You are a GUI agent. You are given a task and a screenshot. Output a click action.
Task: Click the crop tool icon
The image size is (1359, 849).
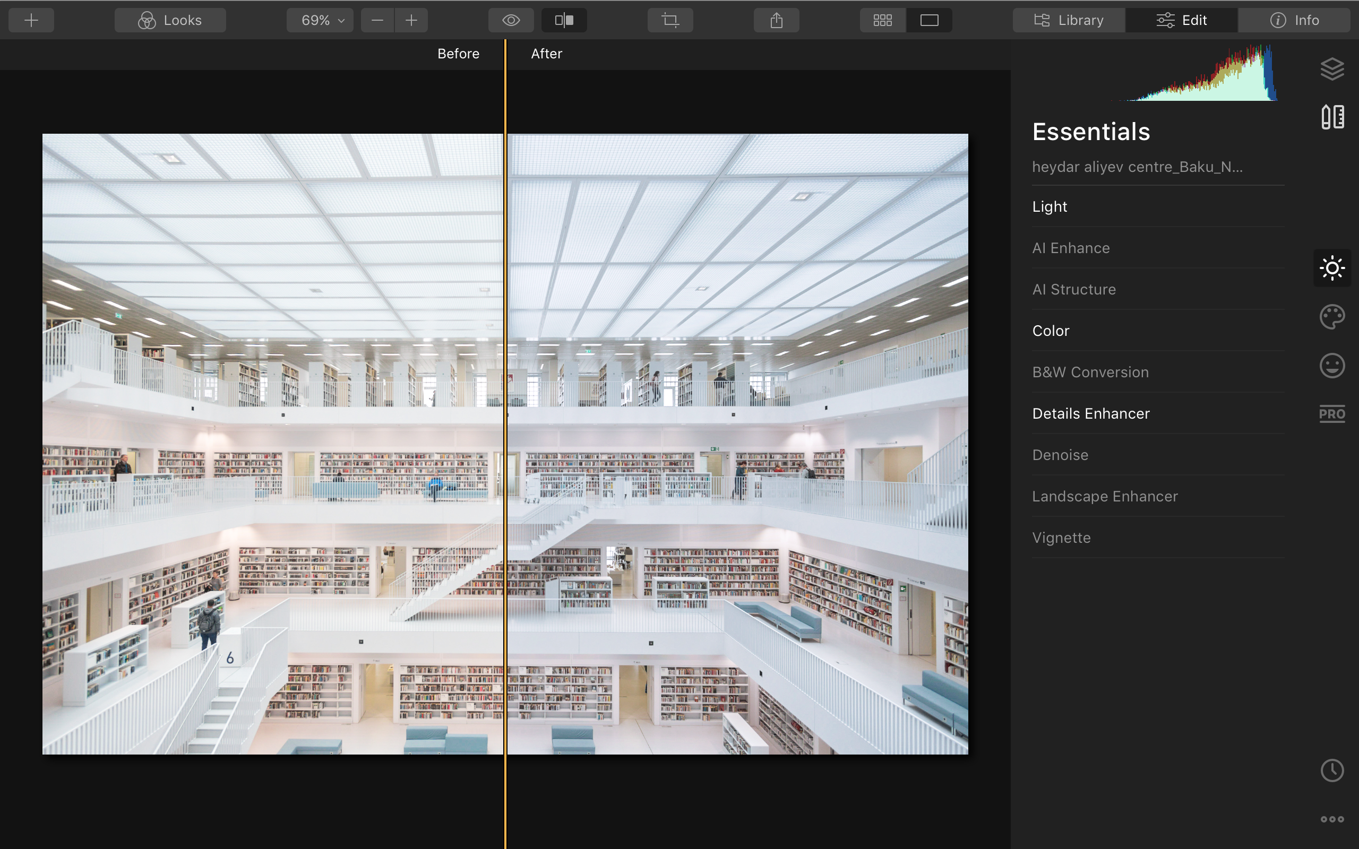tap(670, 20)
